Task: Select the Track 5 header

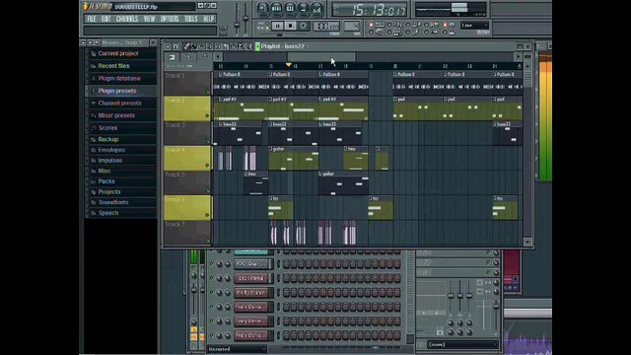Action: (x=187, y=182)
